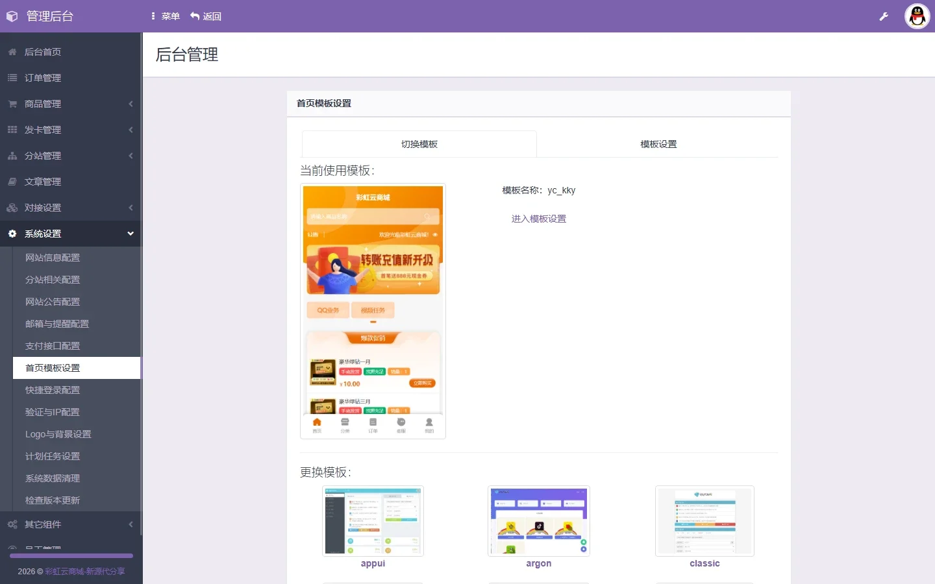The width and height of the screenshot is (935, 584).
Task: Toggle the 菜单 sidebar menu button
Action: [x=166, y=16]
